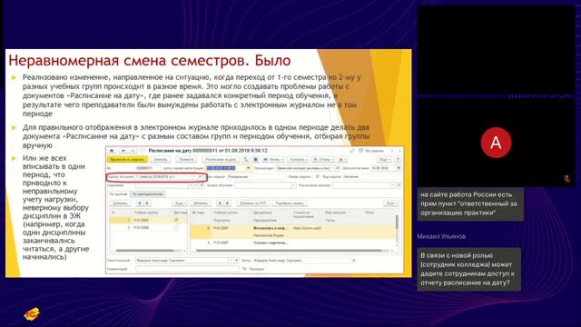Click chat message about отчету расписание на дату

(469, 269)
